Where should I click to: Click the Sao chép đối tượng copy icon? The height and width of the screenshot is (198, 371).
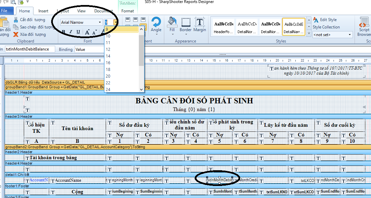coord(16,27)
